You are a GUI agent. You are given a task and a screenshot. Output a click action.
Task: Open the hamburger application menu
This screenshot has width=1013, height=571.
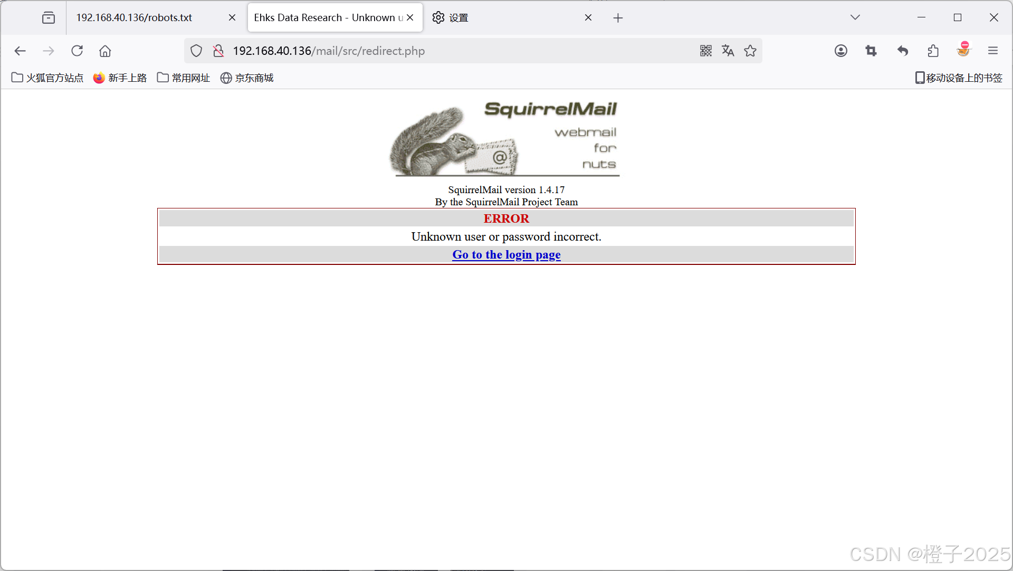[x=993, y=51]
